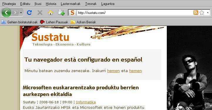This screenshot has width=212, height=110.
Task: Click the orange S site favicon
Action: 73,13
